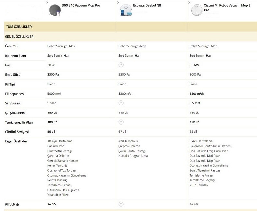Select the Temizlenebilir Alan row label
Viewport: 257px width, 211px height.
(19, 122)
